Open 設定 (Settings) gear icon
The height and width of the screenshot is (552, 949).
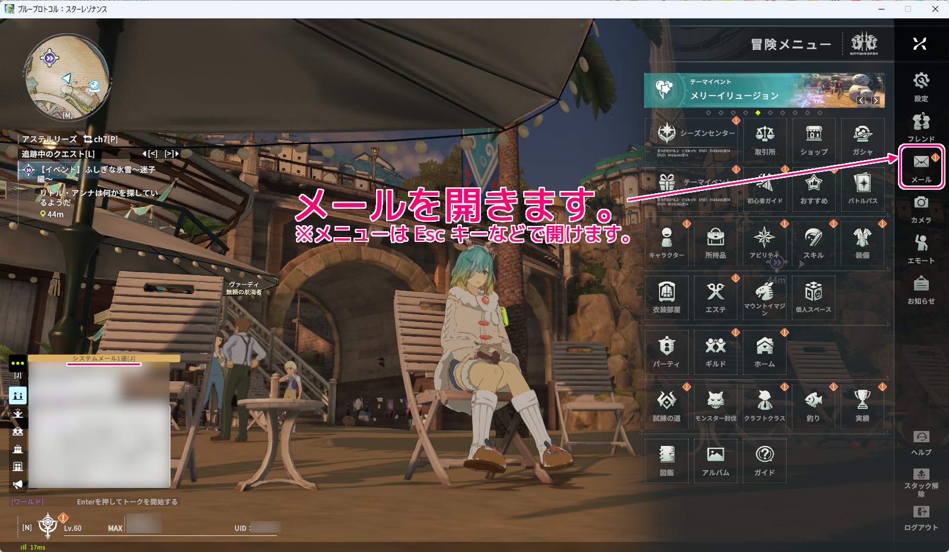pyautogui.click(x=921, y=85)
